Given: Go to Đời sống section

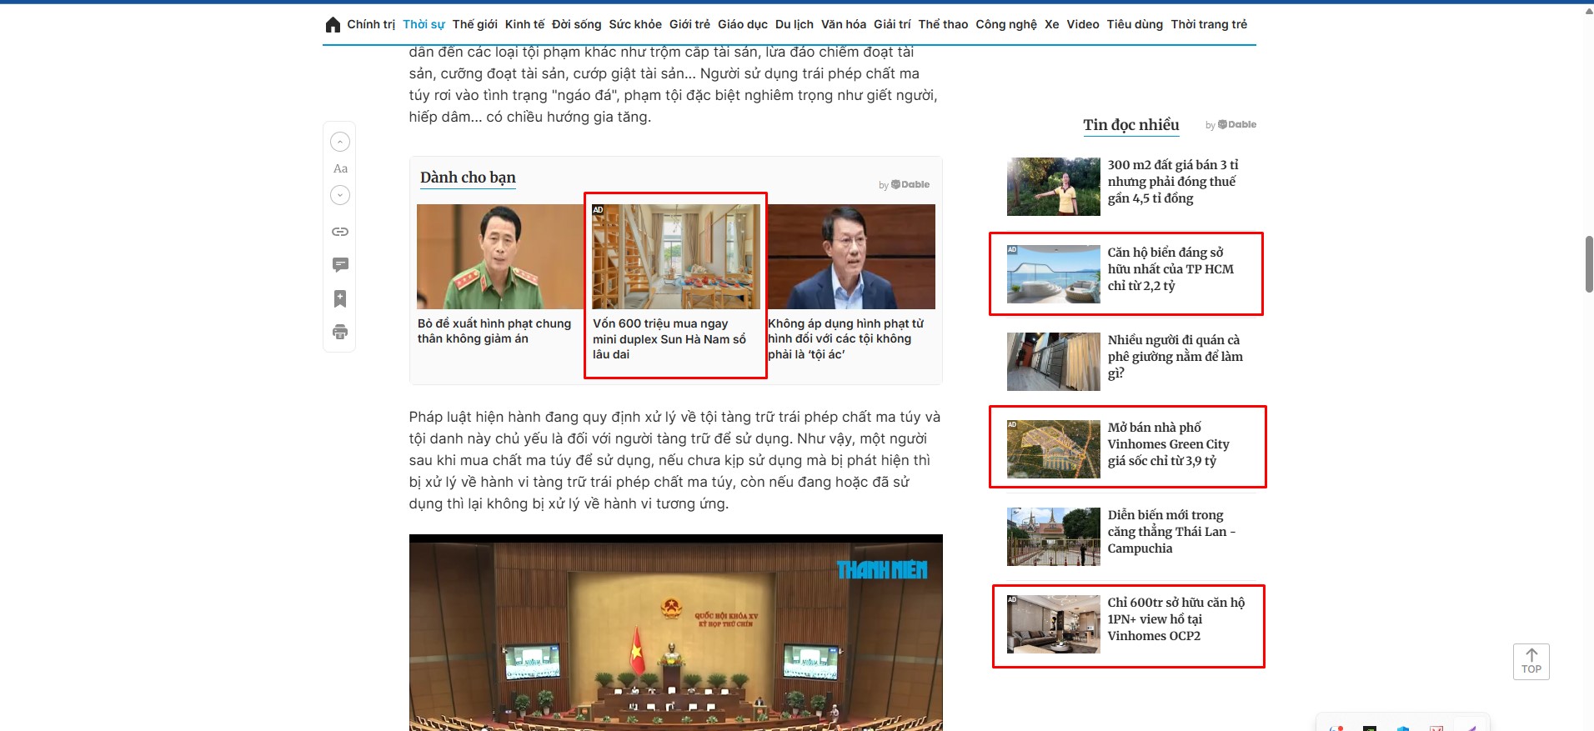Looking at the screenshot, I should tap(576, 24).
